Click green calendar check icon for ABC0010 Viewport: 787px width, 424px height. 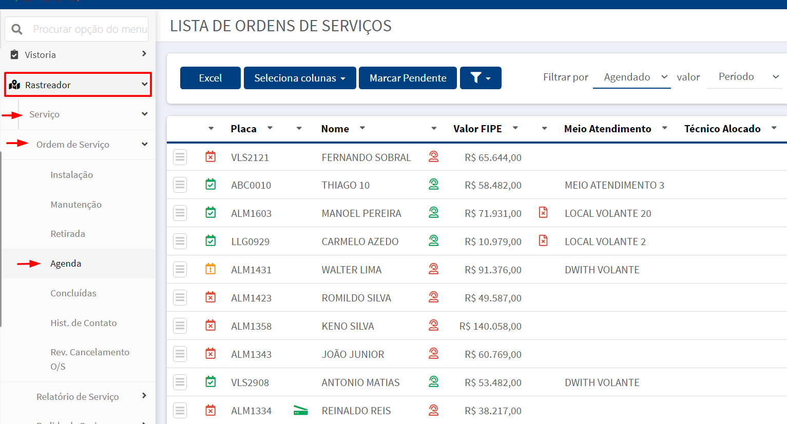click(210, 185)
